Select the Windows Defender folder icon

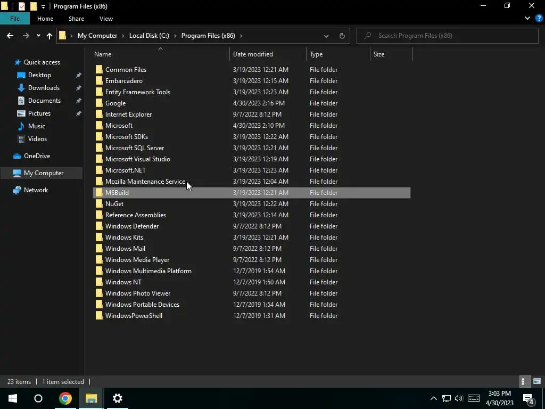[99, 226]
